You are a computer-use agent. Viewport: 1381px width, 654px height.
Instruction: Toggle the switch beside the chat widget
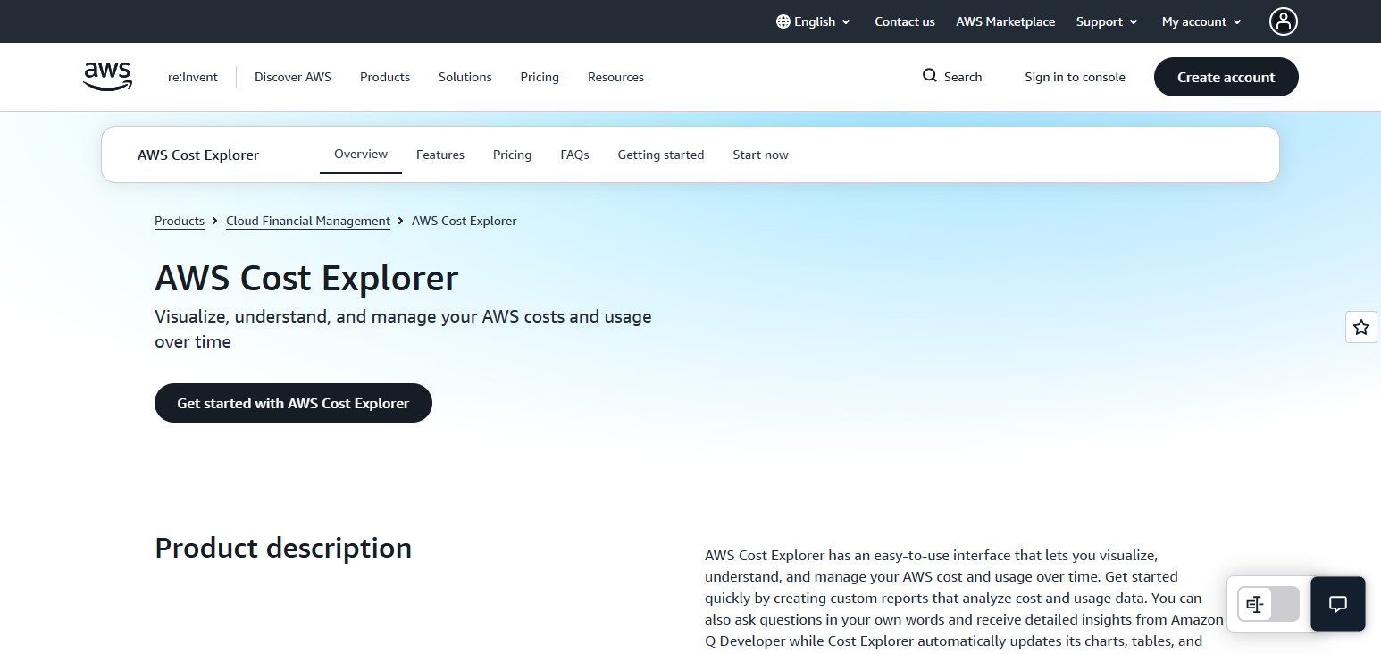(x=1268, y=604)
